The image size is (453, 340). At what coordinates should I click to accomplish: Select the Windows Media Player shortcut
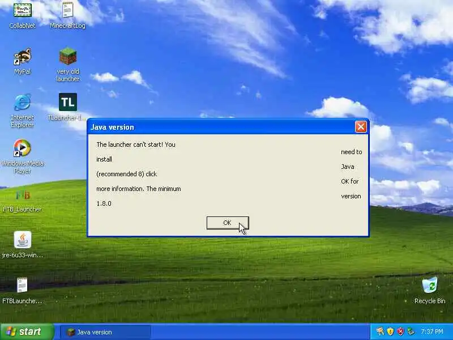coord(22,156)
